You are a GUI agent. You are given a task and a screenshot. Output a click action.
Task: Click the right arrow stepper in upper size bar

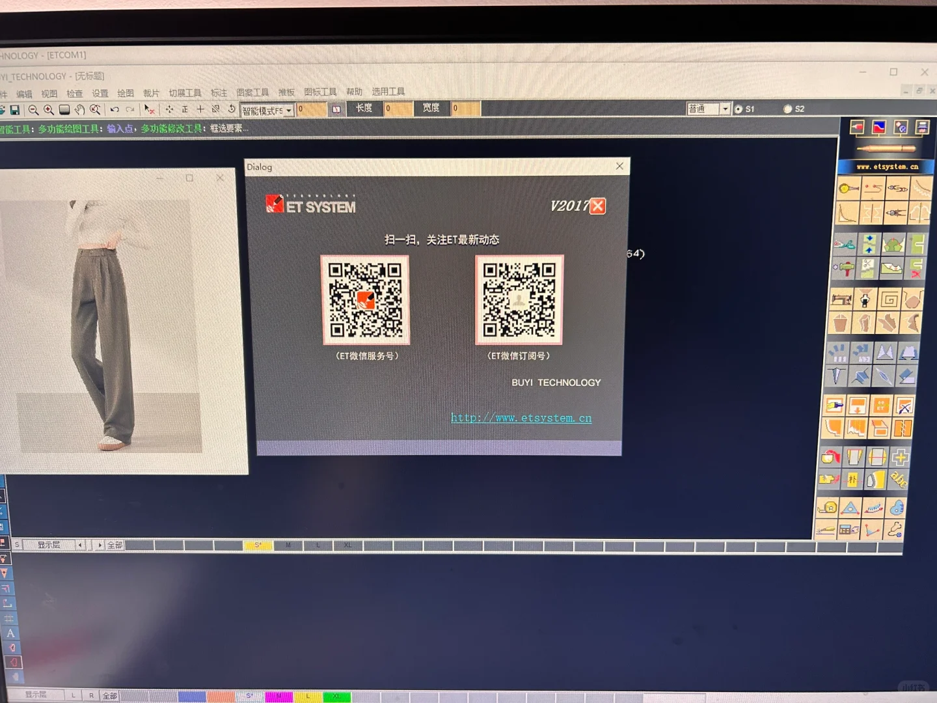click(x=99, y=545)
